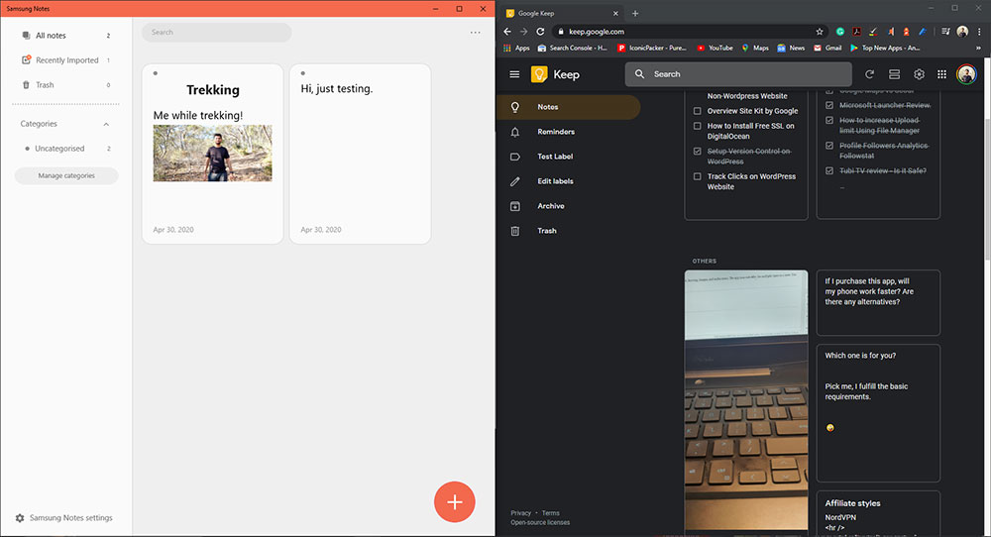Select the Uncategorised category

pos(65,149)
